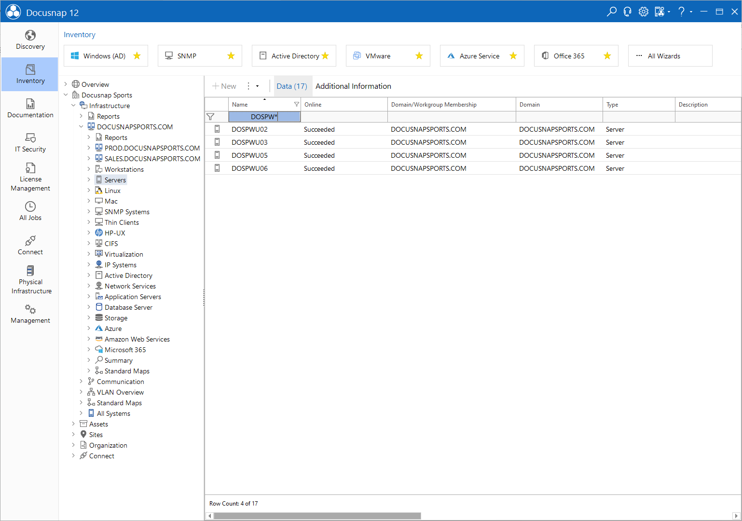Click the help question mark icon
Viewport: 742px width, 521px height.
click(x=681, y=12)
